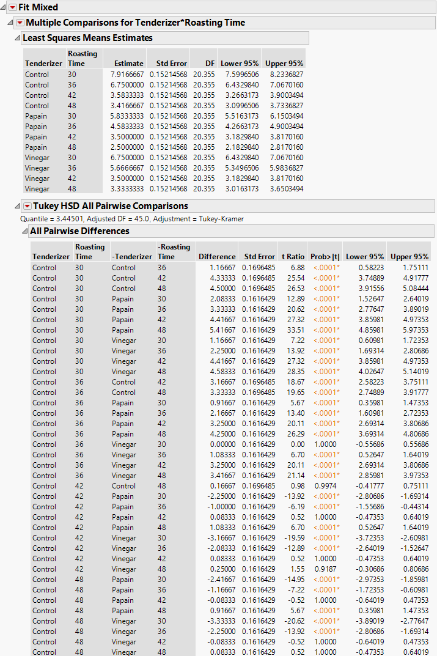Image resolution: width=437 pixels, height=656 pixels.
Task: Select the Estimate column header in LS Means table
Action: [x=128, y=63]
